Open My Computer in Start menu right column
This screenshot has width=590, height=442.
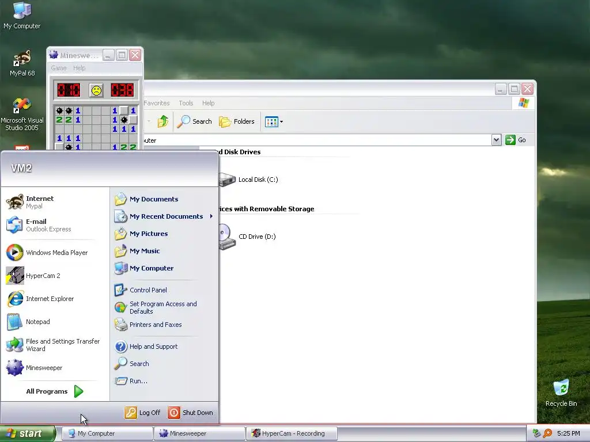click(x=164, y=268)
